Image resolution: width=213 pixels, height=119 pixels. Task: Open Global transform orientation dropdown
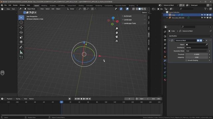point(72,9)
